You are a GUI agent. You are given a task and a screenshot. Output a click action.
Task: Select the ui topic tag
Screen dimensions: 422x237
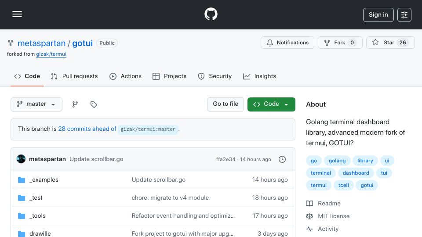pyautogui.click(x=387, y=161)
